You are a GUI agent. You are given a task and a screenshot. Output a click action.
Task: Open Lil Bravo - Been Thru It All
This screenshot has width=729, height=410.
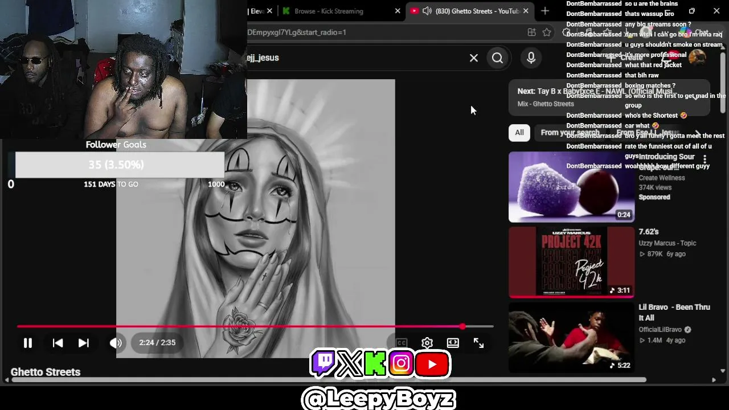pyautogui.click(x=674, y=312)
